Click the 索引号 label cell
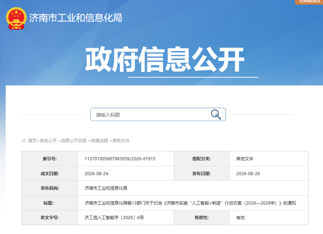The image size is (323, 234). click(x=50, y=159)
